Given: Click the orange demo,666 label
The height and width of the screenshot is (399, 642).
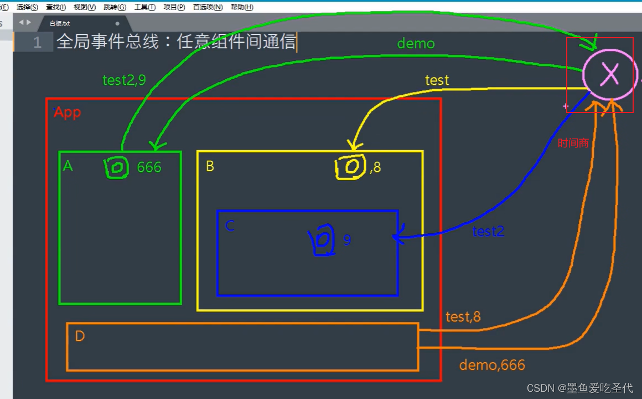Looking at the screenshot, I should pyautogui.click(x=492, y=365).
